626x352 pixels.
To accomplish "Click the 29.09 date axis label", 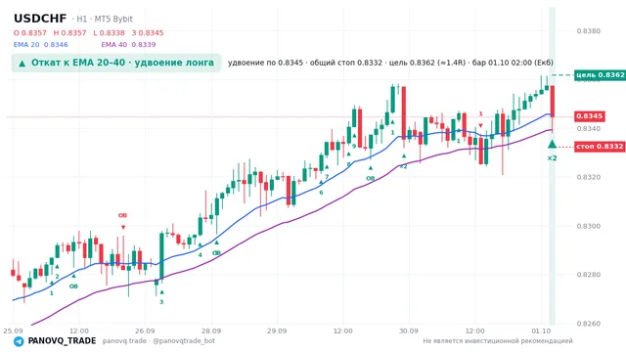I will pyautogui.click(x=277, y=330).
